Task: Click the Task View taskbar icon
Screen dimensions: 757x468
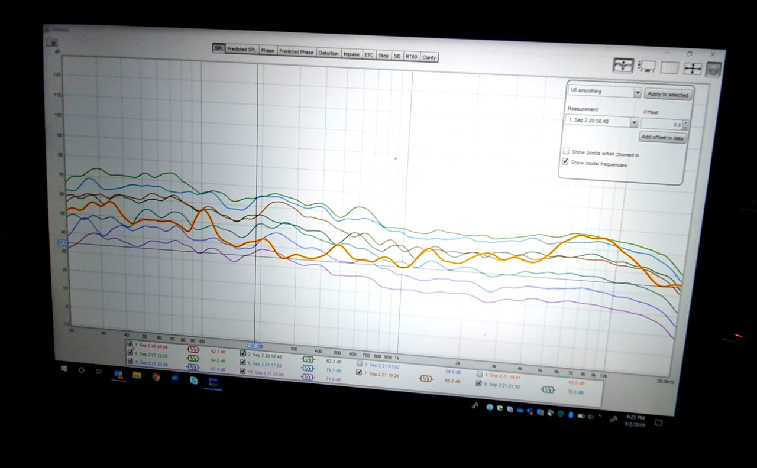Action: point(99,372)
